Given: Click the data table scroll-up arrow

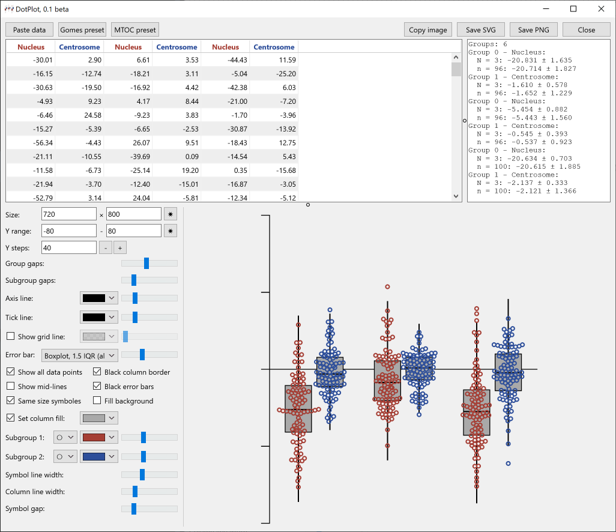Looking at the screenshot, I should 456,56.
